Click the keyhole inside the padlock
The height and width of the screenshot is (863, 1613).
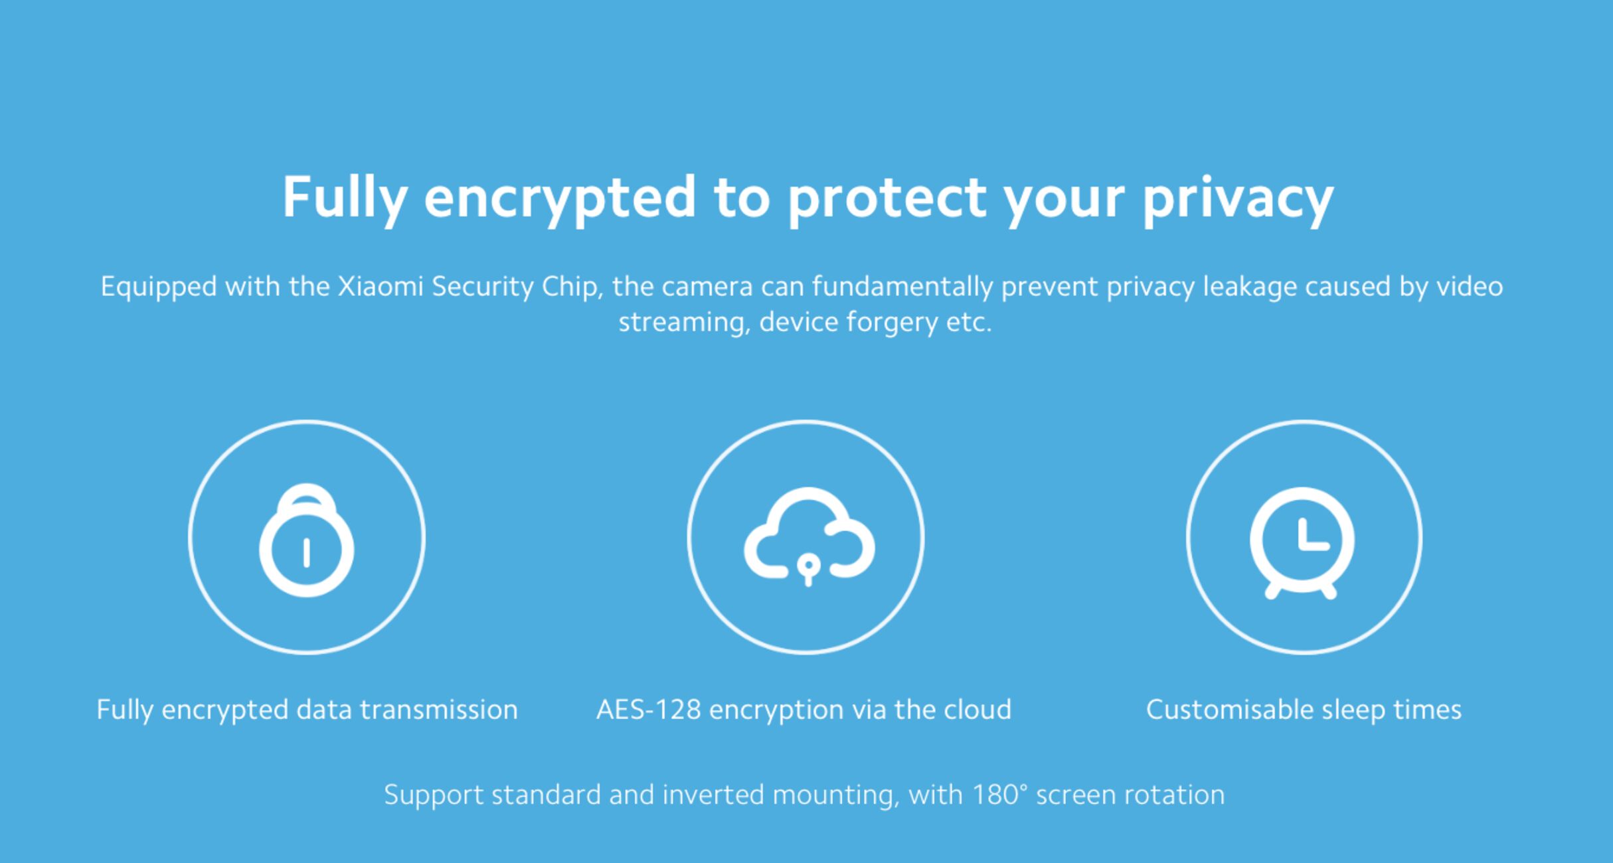point(306,552)
